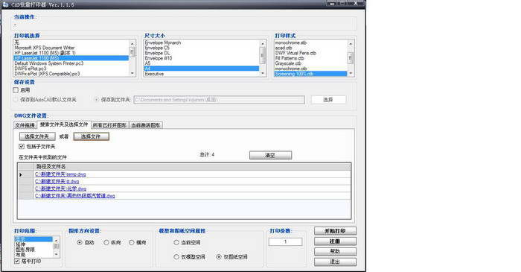Toggle the 包括子文件夹 checkbox
Screen dimensions: 521x272
pos(22,146)
